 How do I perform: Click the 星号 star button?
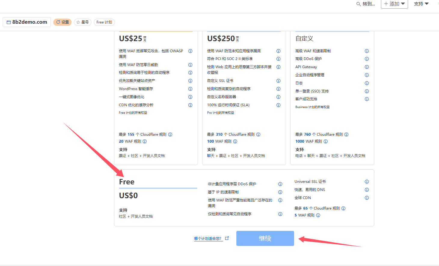(83, 22)
